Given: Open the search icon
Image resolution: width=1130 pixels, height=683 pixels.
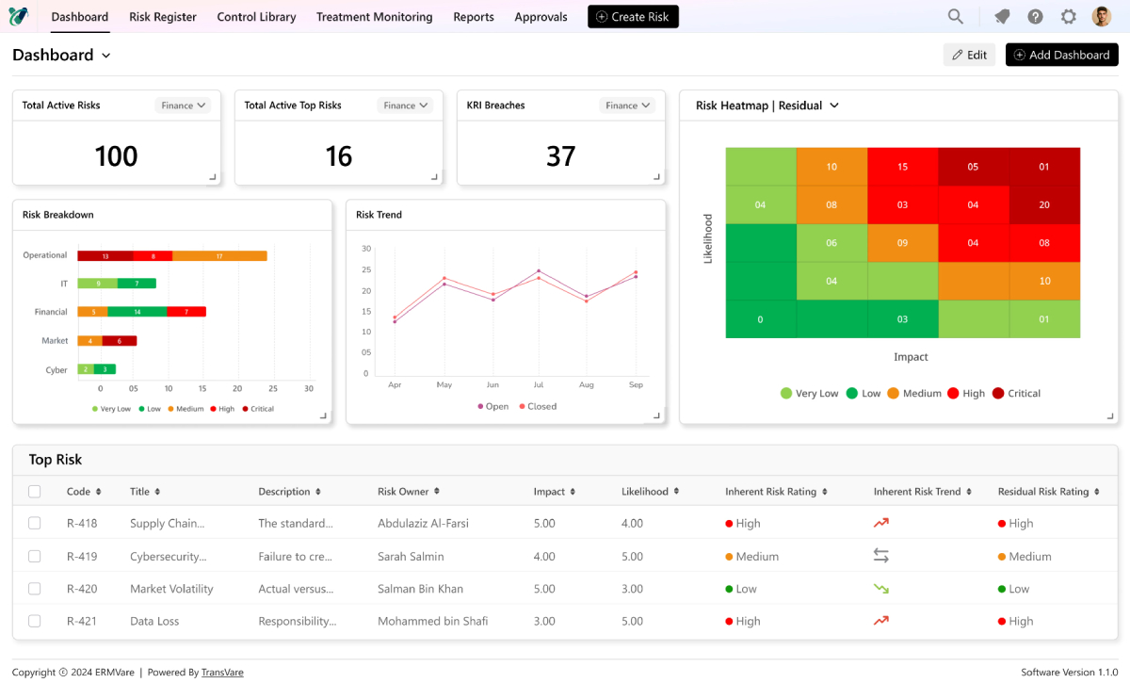Looking at the screenshot, I should tap(955, 16).
